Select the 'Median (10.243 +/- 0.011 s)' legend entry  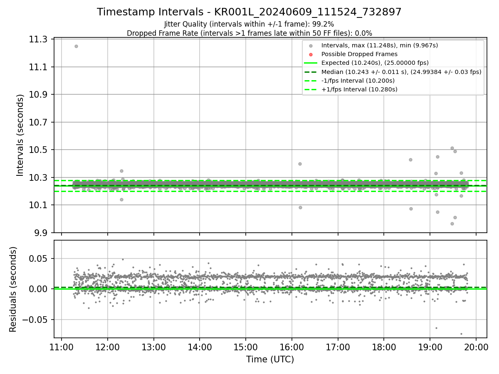coord(401,71)
